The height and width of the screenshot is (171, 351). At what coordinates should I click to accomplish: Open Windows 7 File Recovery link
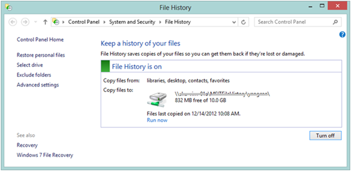(45, 155)
